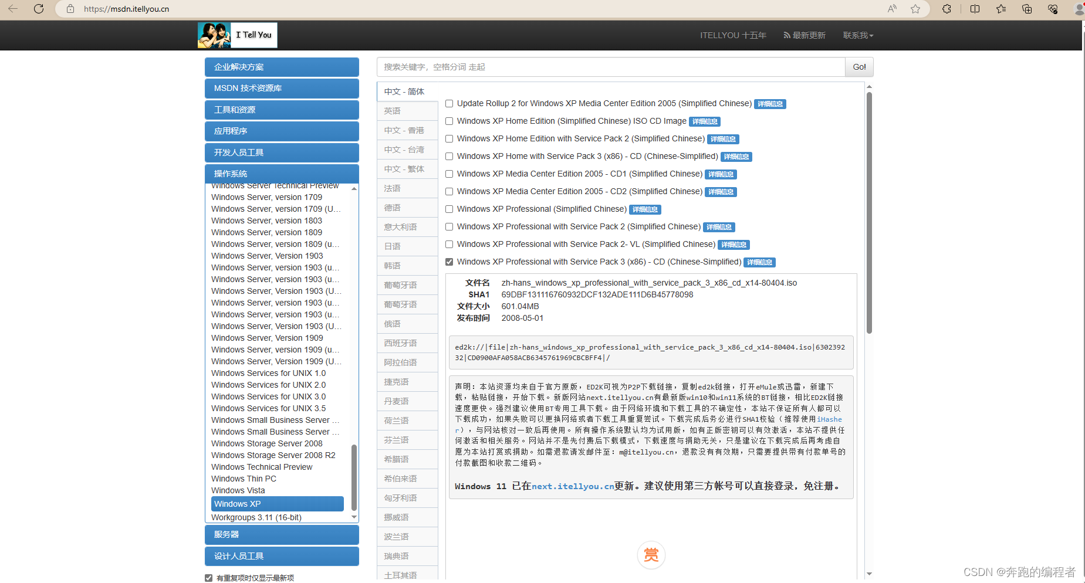
Task: Click OS list scroll-up arrow
Action: click(354, 189)
